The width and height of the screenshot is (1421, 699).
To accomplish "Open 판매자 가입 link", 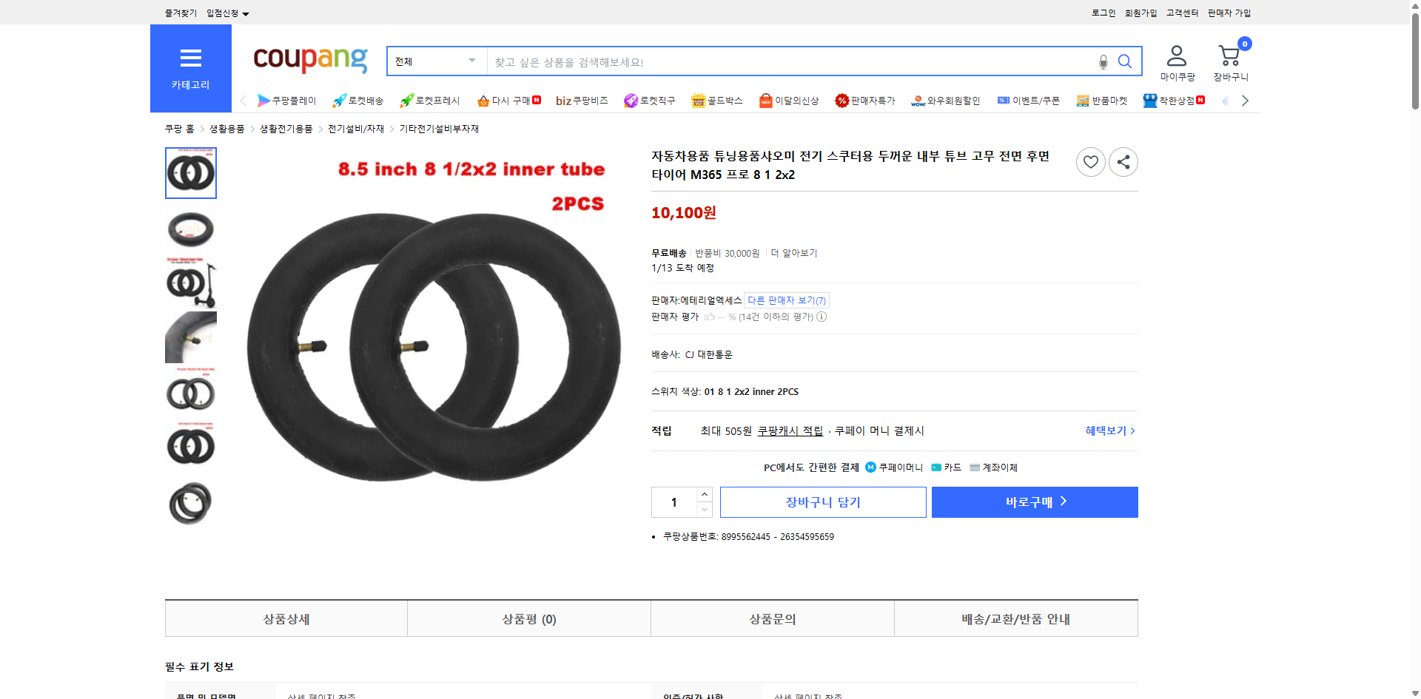I will click(1229, 13).
